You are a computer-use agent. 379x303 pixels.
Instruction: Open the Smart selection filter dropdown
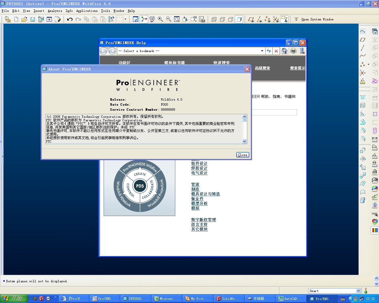(358, 291)
